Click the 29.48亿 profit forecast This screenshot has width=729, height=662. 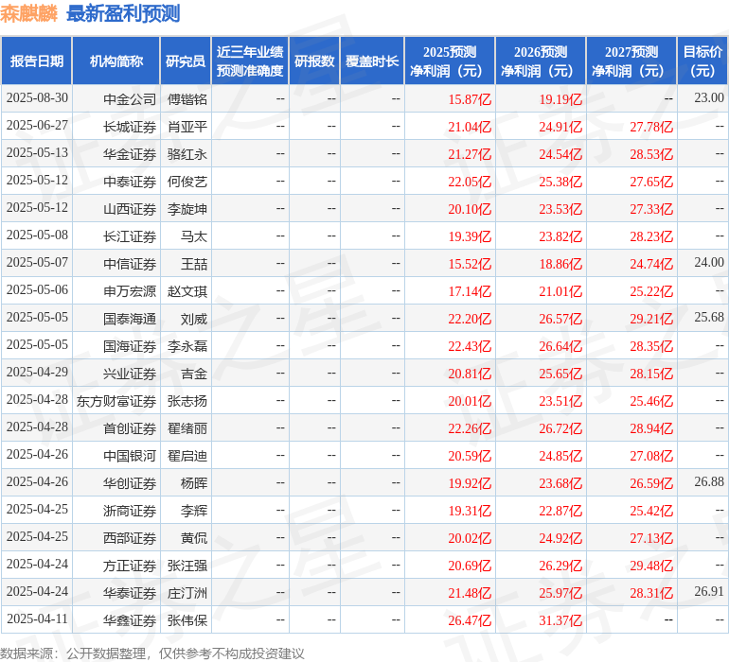click(x=651, y=565)
